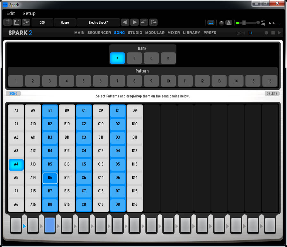This screenshot has width=287, height=247.
Task: Click the DELETE button
Action: click(x=272, y=94)
